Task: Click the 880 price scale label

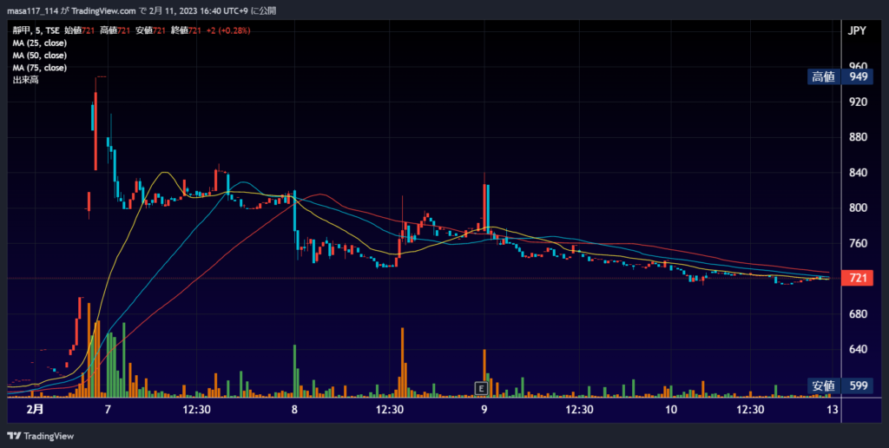Action: coord(858,137)
